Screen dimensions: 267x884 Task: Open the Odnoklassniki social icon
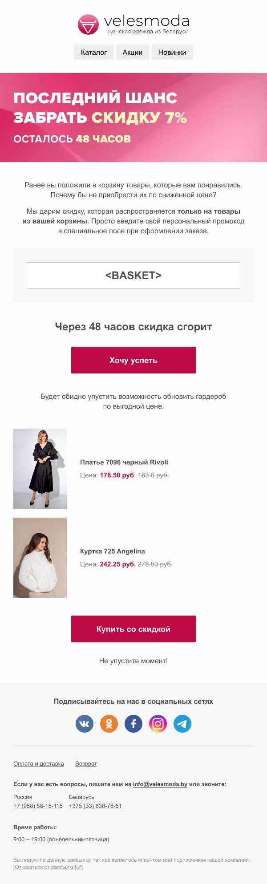tap(109, 723)
